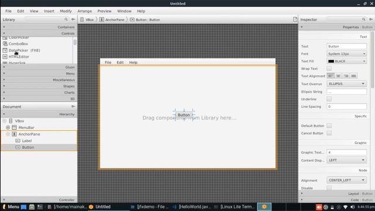375x211 pixels.
Task: Open the Alignment CENTER_LEFT dropdown
Action: coord(346,180)
